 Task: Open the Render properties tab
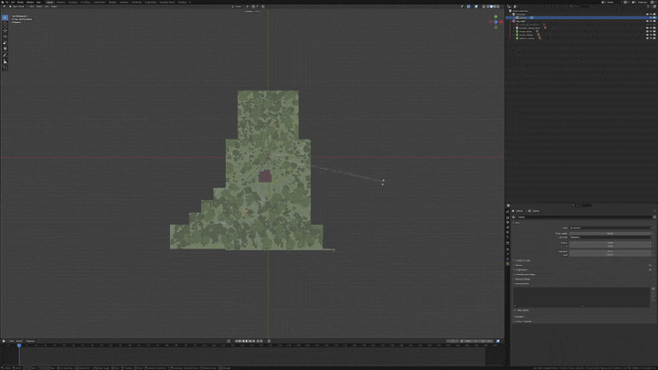[x=508, y=217]
